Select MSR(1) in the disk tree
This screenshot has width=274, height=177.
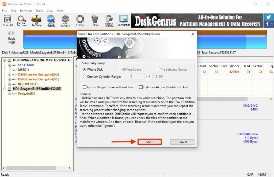point(23,70)
